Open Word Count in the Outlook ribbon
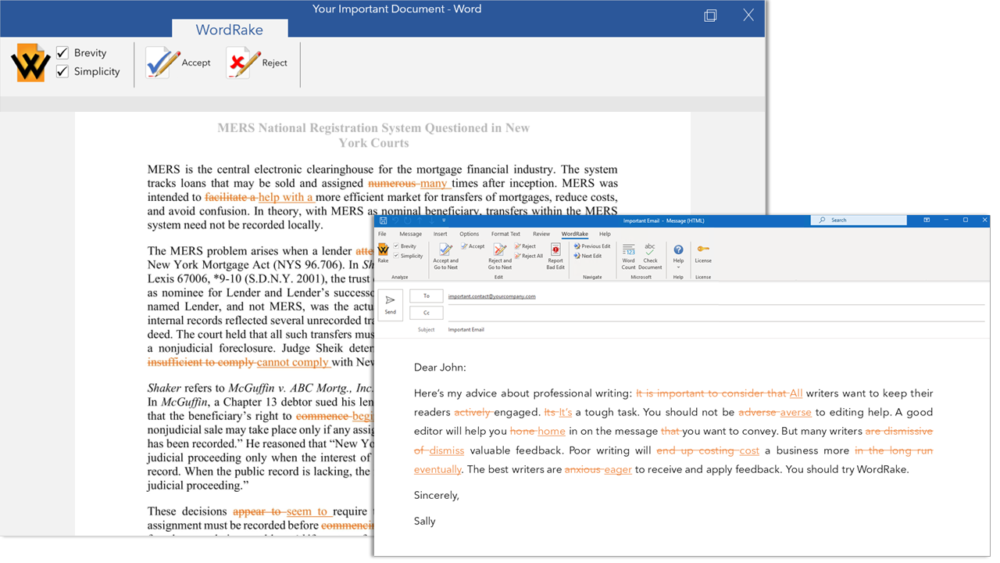Image resolution: width=1000 pixels, height=563 pixels. click(x=629, y=256)
